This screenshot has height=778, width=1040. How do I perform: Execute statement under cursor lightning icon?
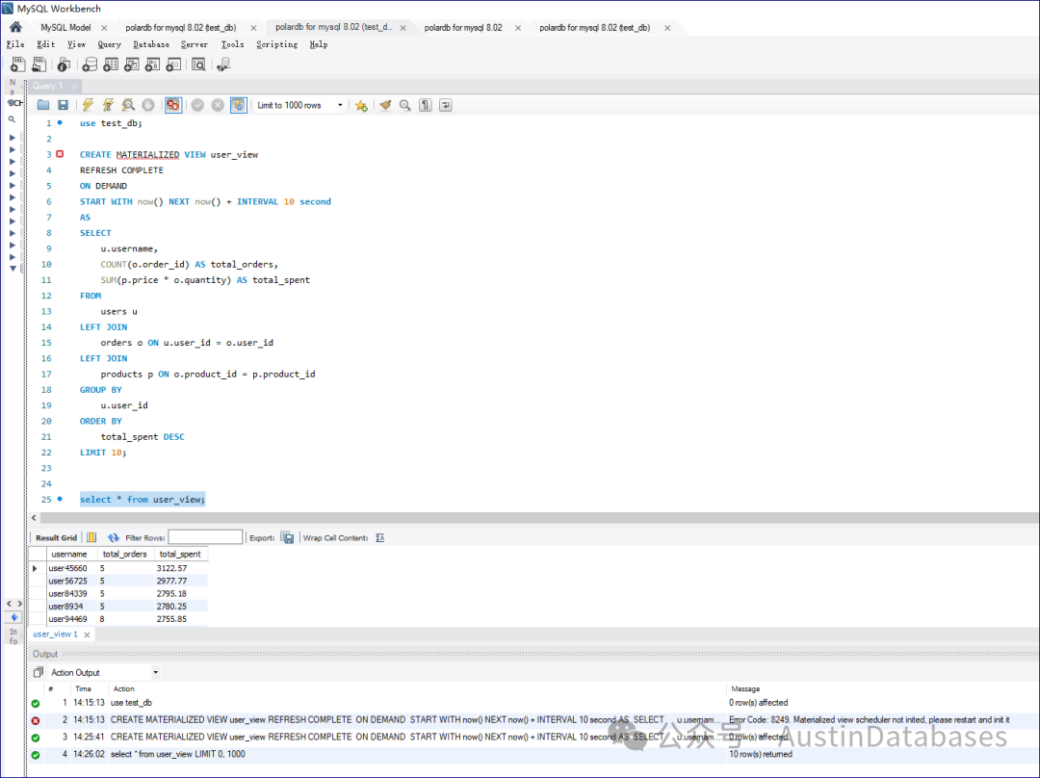tap(108, 105)
